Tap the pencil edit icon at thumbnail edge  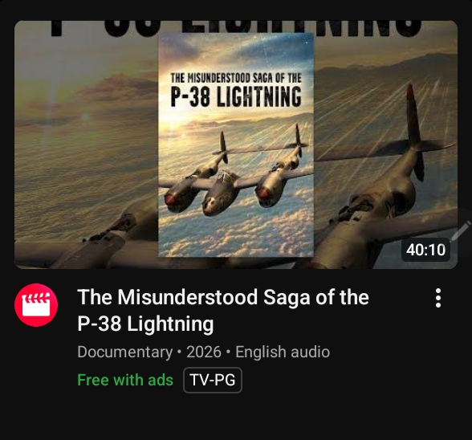click(460, 230)
